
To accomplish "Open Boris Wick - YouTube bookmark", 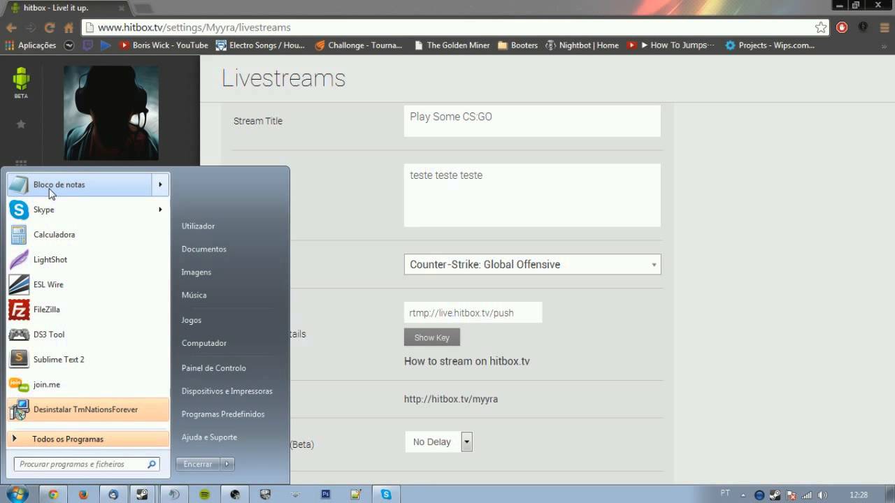I will [164, 45].
